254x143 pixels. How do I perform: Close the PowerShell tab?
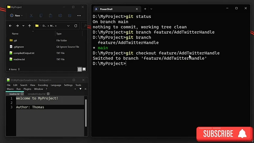click(137, 9)
